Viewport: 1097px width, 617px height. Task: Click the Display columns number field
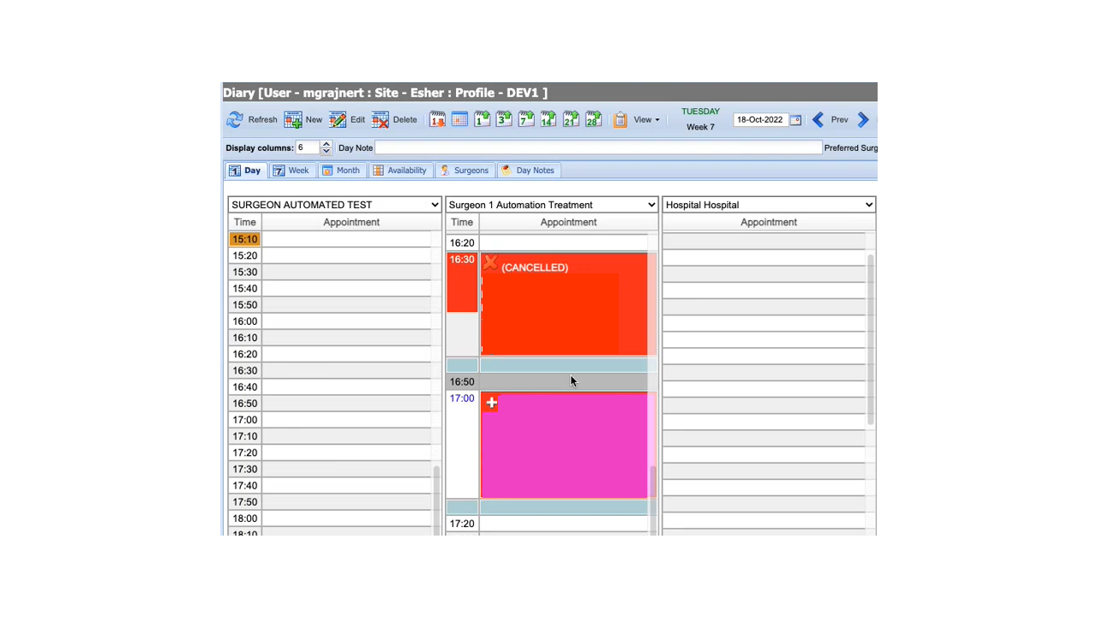308,147
